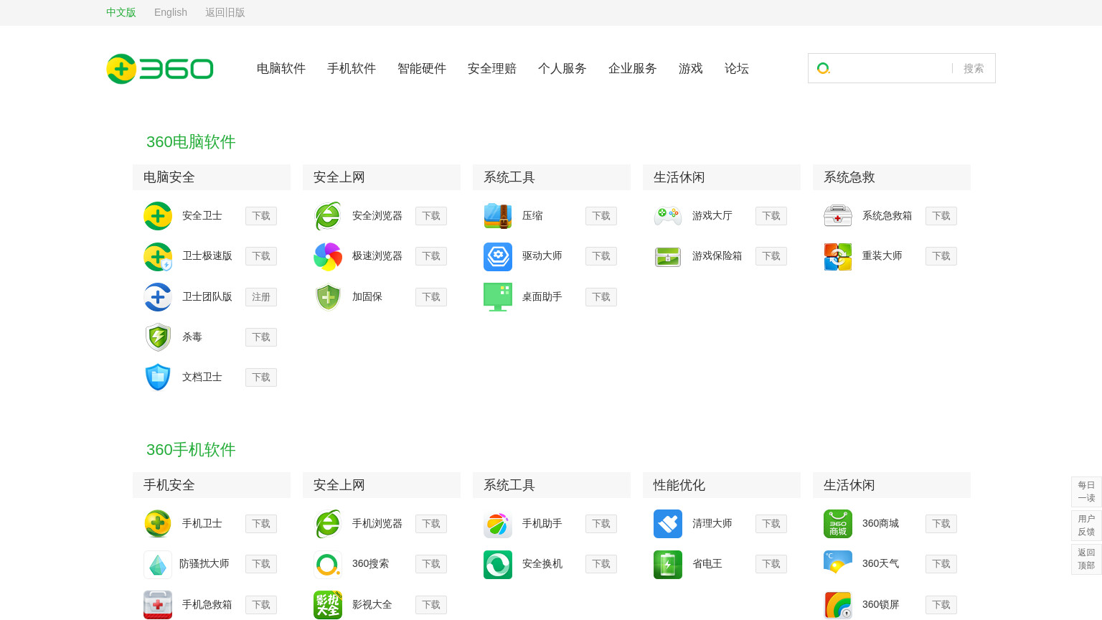Click the 360锁屏 product name
This screenshot has width=1102, height=620.
(881, 605)
